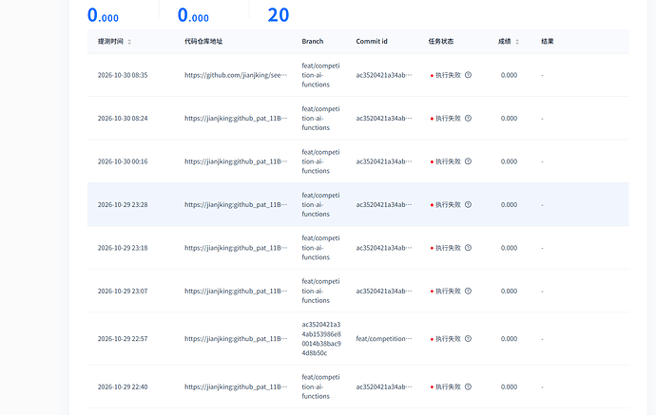The width and height of the screenshot is (656, 415).
Task: Select the 2026-10-30 08:24 timestamp cell
Action: tap(123, 119)
